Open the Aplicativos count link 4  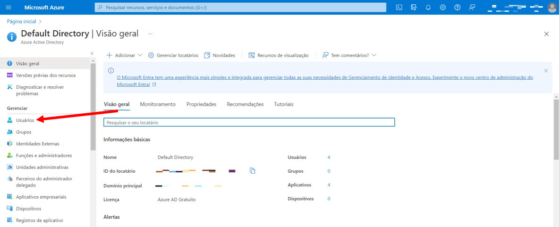coord(329,185)
